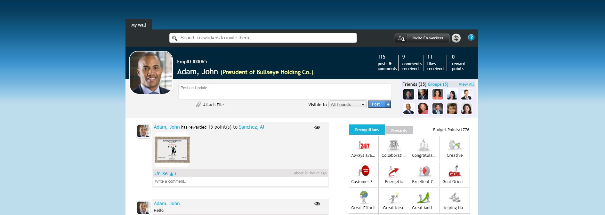Open Sanchez, Al profile link
Viewport: 605px width, 215px height.
(252, 127)
